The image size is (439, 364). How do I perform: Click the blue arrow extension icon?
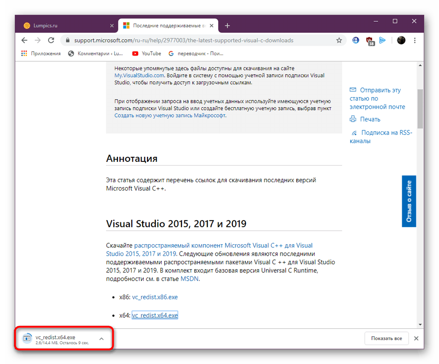[x=383, y=40]
